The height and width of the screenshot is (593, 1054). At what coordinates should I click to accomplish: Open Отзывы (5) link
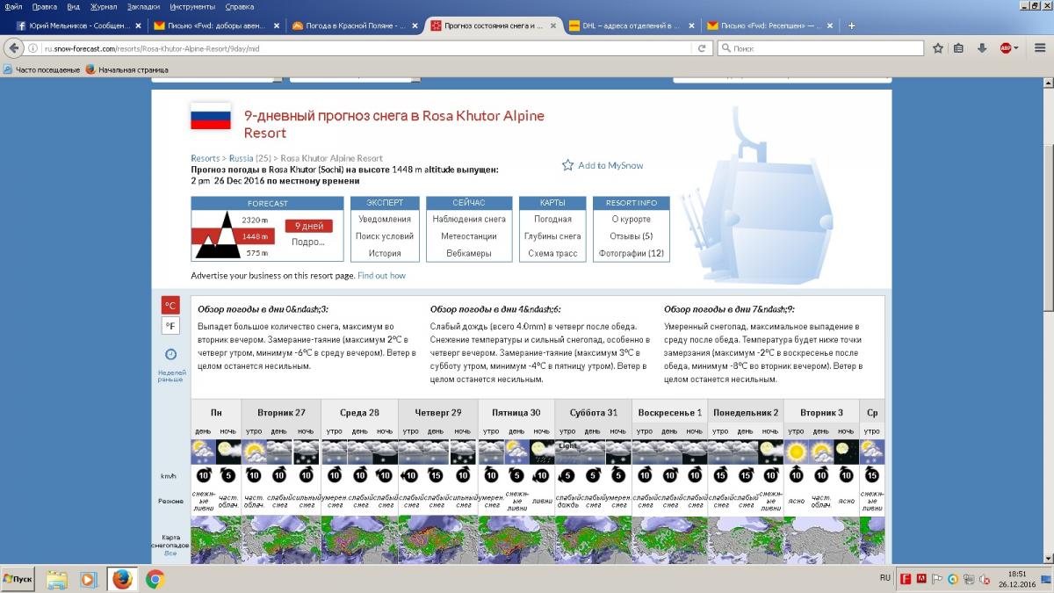(x=632, y=236)
